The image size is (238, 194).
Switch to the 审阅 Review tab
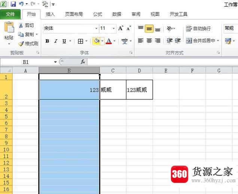pyautogui.click(x=136, y=14)
